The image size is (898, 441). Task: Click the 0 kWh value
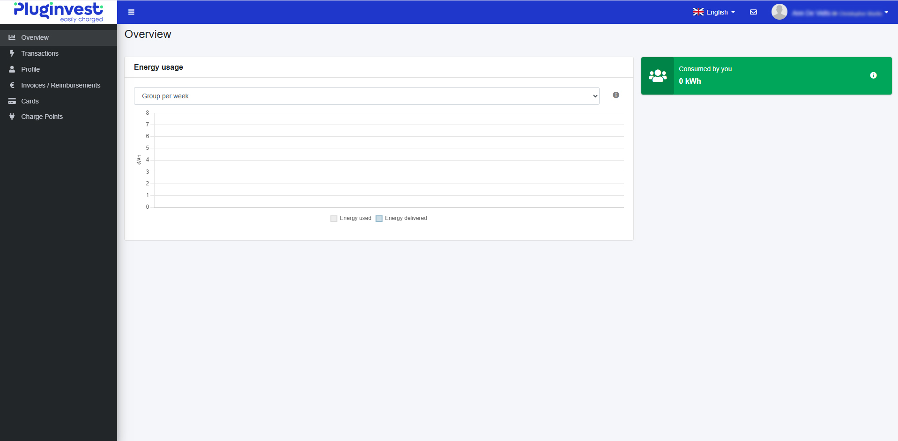(690, 81)
